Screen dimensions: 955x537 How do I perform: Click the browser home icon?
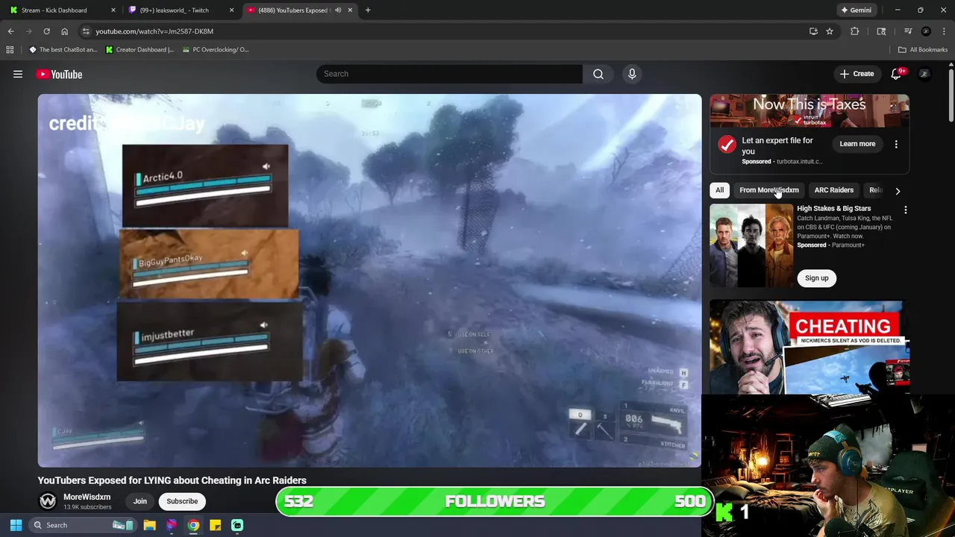[64, 31]
